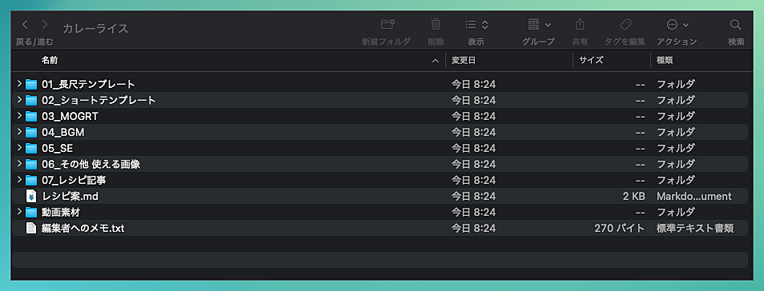The image size is (764, 291).
Task: Click the 06_その他 使える画像 folder icon
Action: click(31, 165)
